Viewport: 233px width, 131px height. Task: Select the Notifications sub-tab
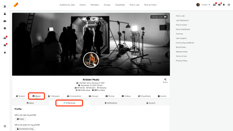(111, 103)
